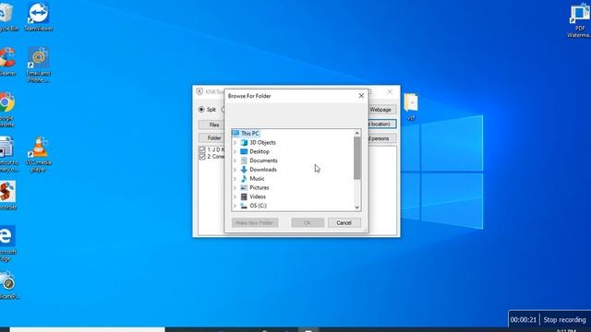Image resolution: width=591 pixels, height=332 pixels.
Task: Open the Microsoft Edge desktop shortcut
Action: 7,243
